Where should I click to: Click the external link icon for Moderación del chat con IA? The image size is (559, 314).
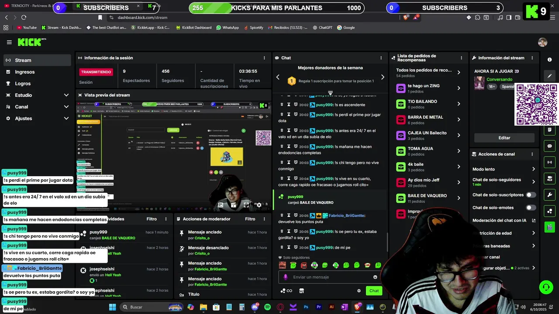point(534,221)
